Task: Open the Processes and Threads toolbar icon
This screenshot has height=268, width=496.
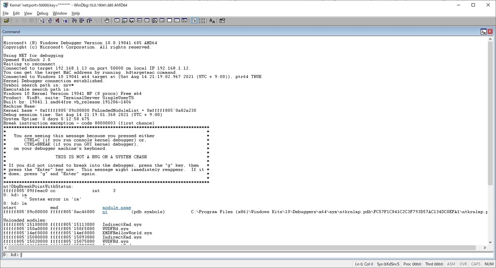Action: 177,20
